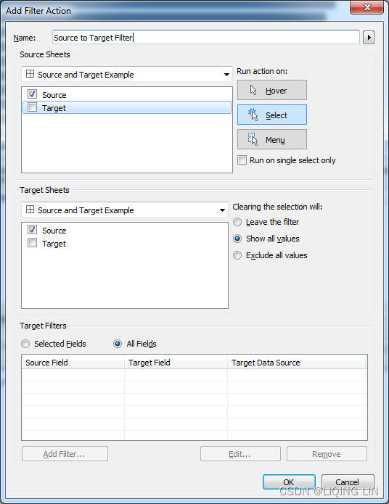Check Target in Target Sheets list
The width and height of the screenshot is (389, 504).
click(32, 243)
